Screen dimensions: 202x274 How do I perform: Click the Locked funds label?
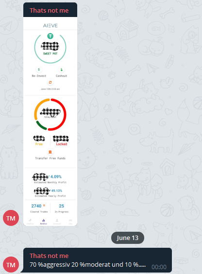[x=62, y=144]
